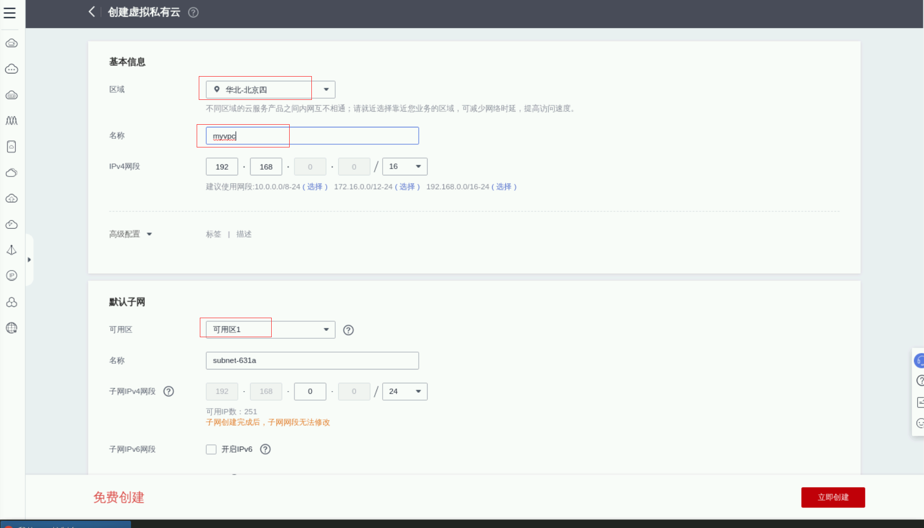
Task: Open the document-with-cloud sidebar icon
Action: 12,146
